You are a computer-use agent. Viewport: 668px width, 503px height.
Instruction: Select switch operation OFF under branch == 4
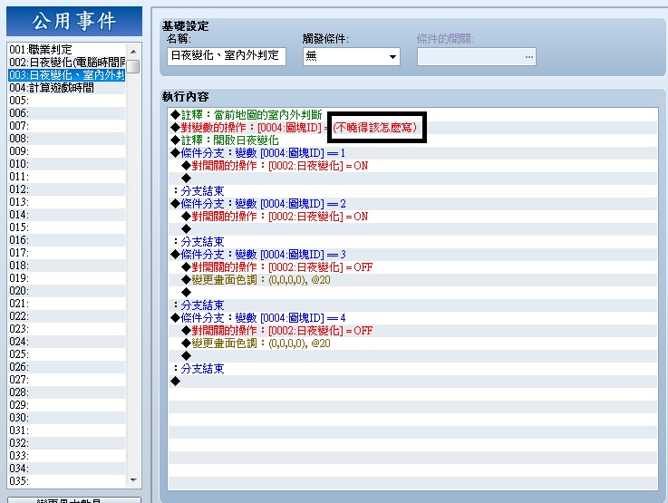(412, 331)
